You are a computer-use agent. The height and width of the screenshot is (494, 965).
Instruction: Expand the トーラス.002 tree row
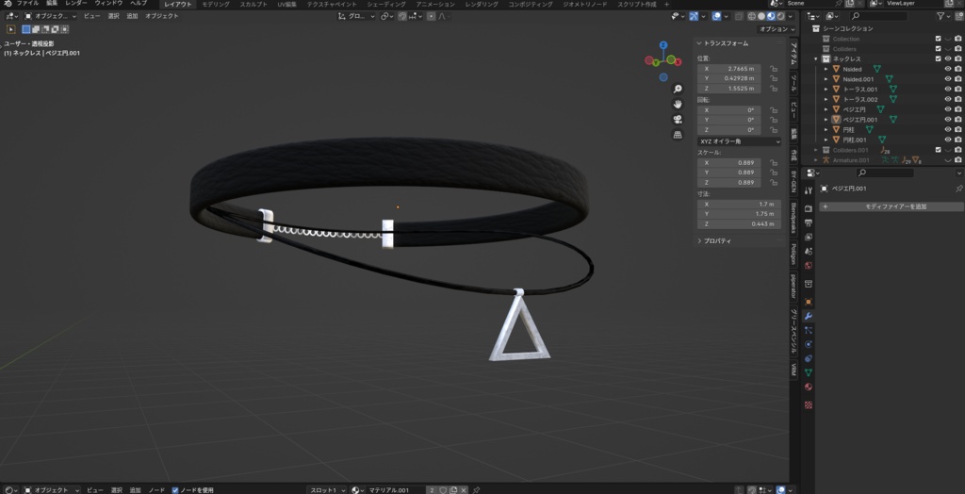[826, 99]
